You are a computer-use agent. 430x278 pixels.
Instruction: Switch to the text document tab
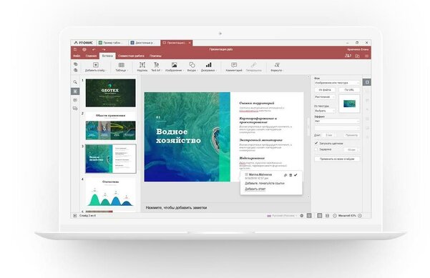[x=145, y=43]
